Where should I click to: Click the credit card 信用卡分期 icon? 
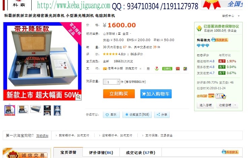pos(105,69)
